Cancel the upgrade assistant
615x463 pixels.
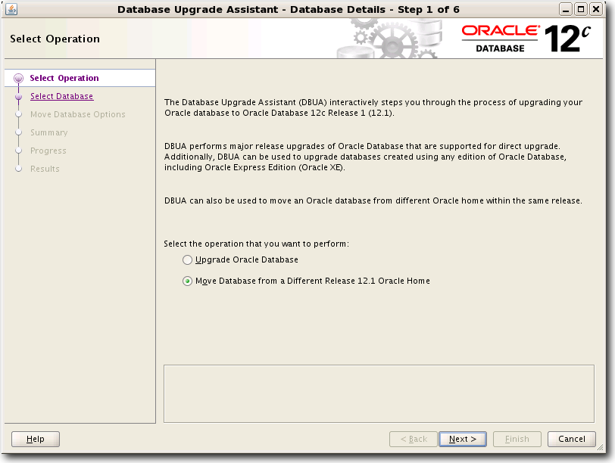tap(572, 439)
